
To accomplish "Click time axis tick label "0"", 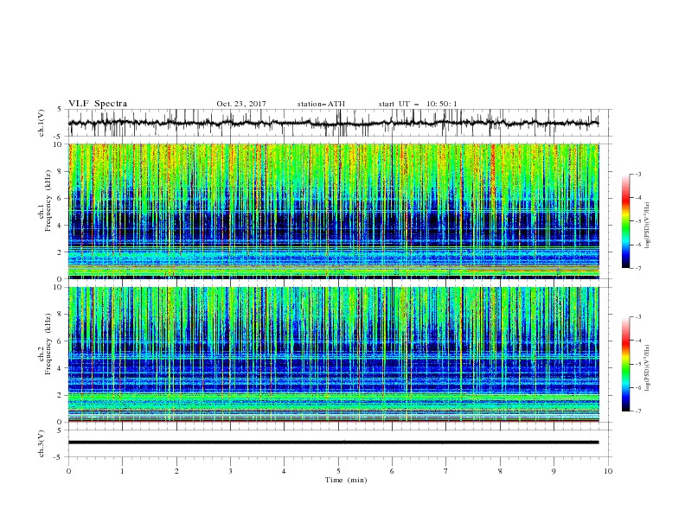I will [68, 471].
